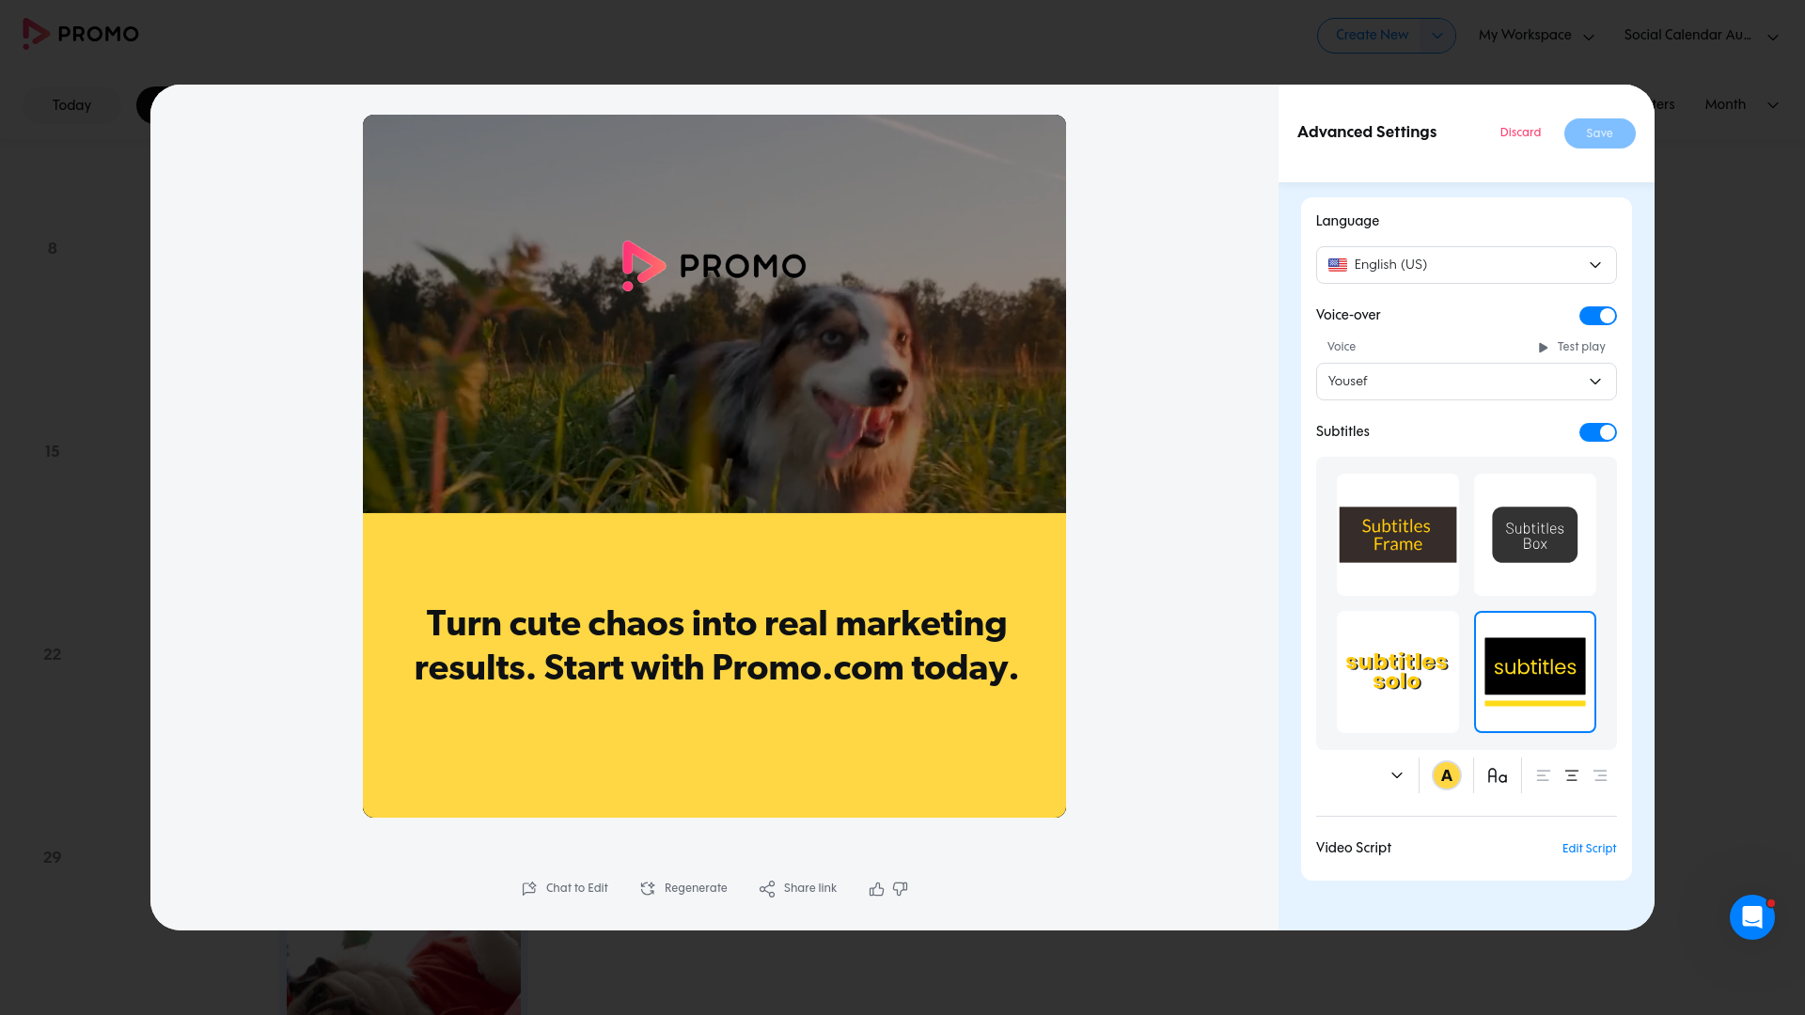Align subtitles right
The height and width of the screenshot is (1015, 1805).
tap(1600, 776)
